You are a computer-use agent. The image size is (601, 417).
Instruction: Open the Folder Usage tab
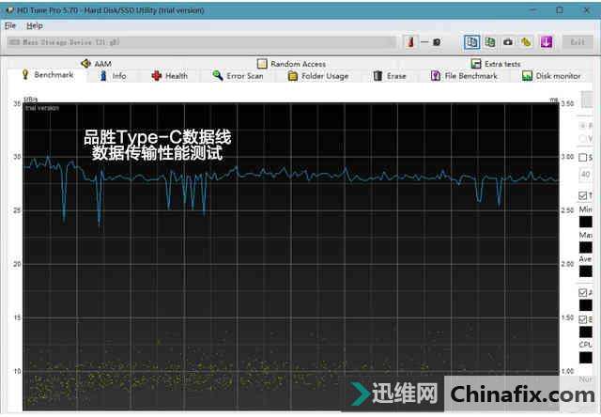(318, 76)
